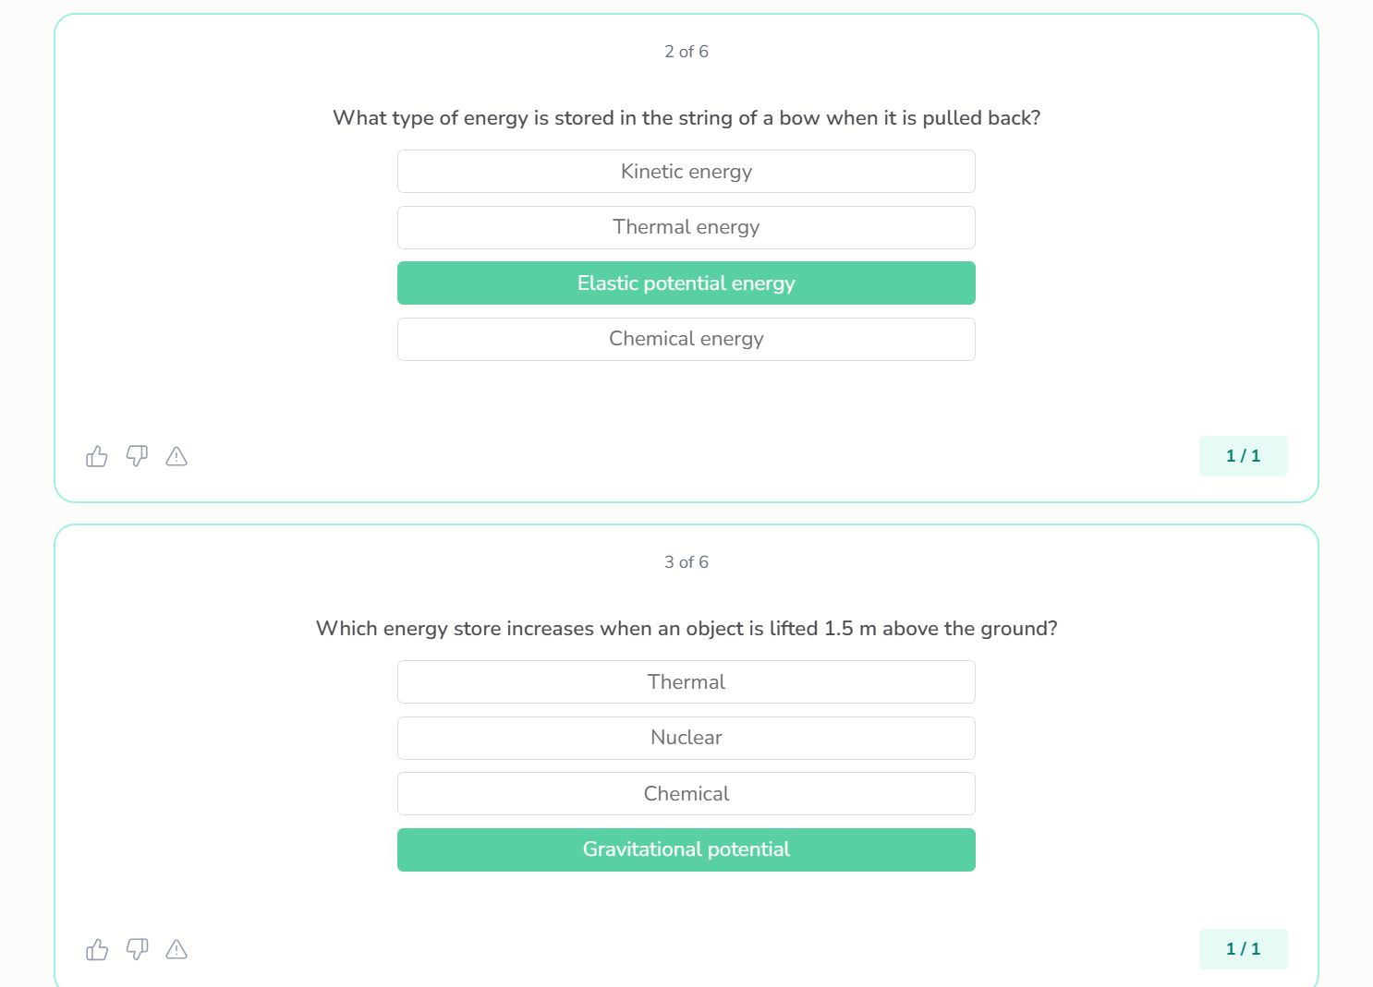Click thumbs up icon for question 2
1373x987 pixels.
97,456
